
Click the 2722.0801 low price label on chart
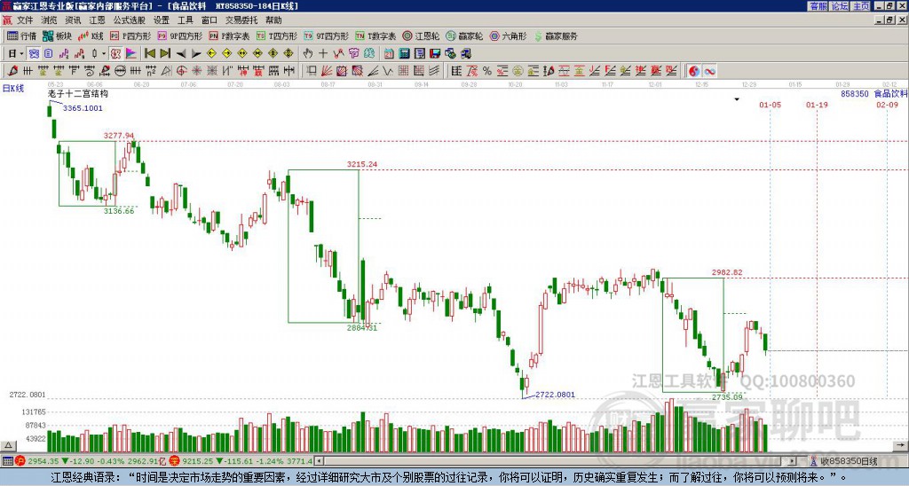tap(555, 395)
